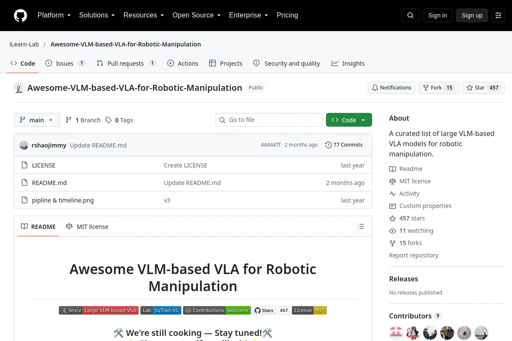Click the search magnifier icon in the header
Viewport: 512px width, 341px height.
click(410, 15)
